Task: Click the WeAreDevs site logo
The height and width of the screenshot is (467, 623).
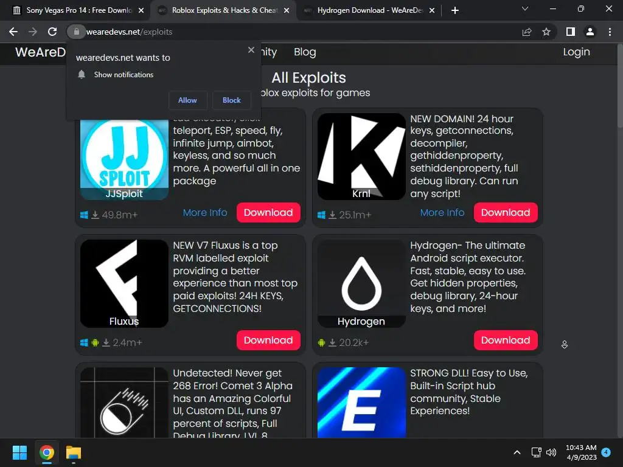Action: click(x=40, y=52)
